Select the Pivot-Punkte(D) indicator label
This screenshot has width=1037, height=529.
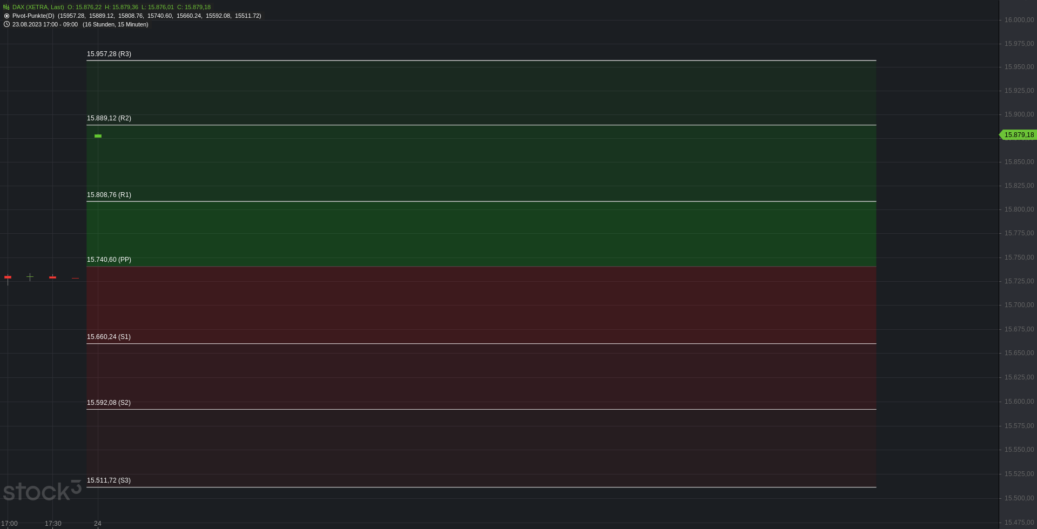[33, 16]
